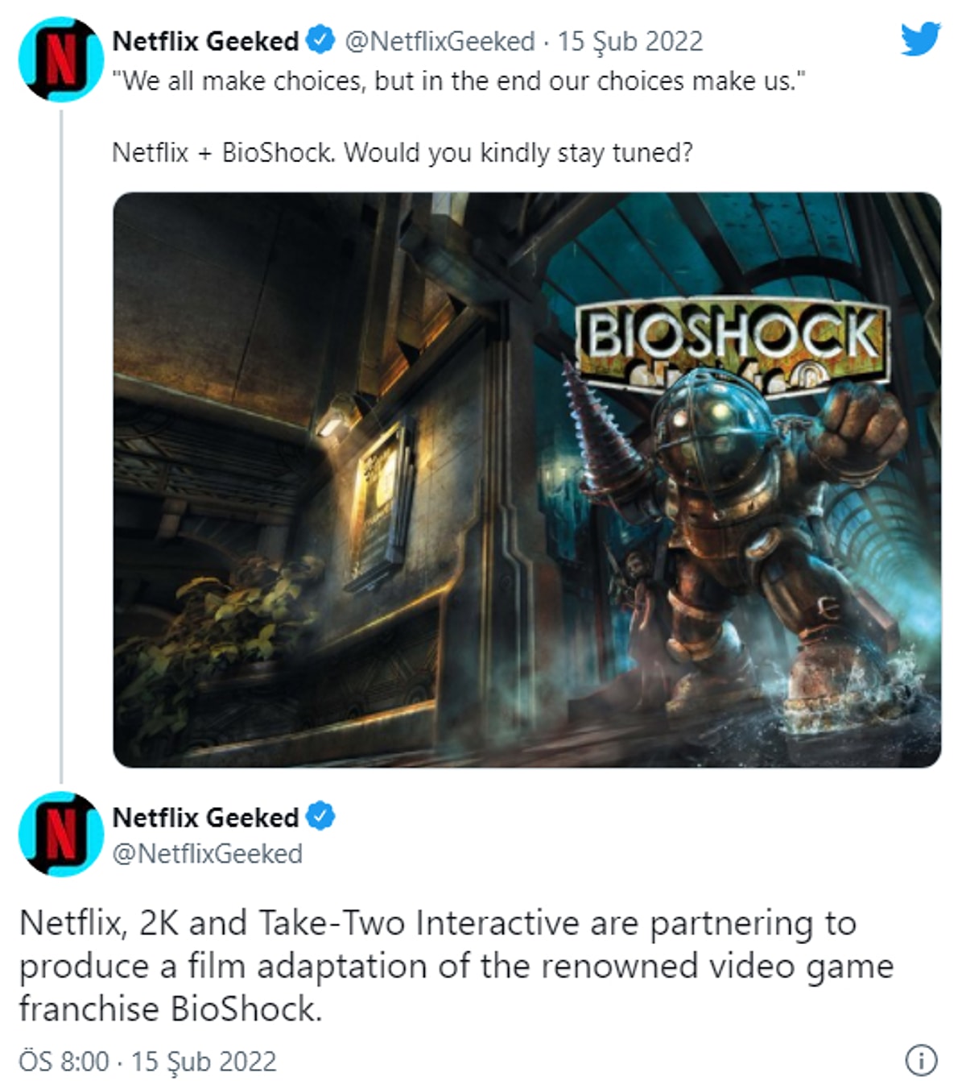Click the Twitter bird logo
Image resolution: width=966 pixels, height=1081 pixels.
pyautogui.click(x=920, y=39)
